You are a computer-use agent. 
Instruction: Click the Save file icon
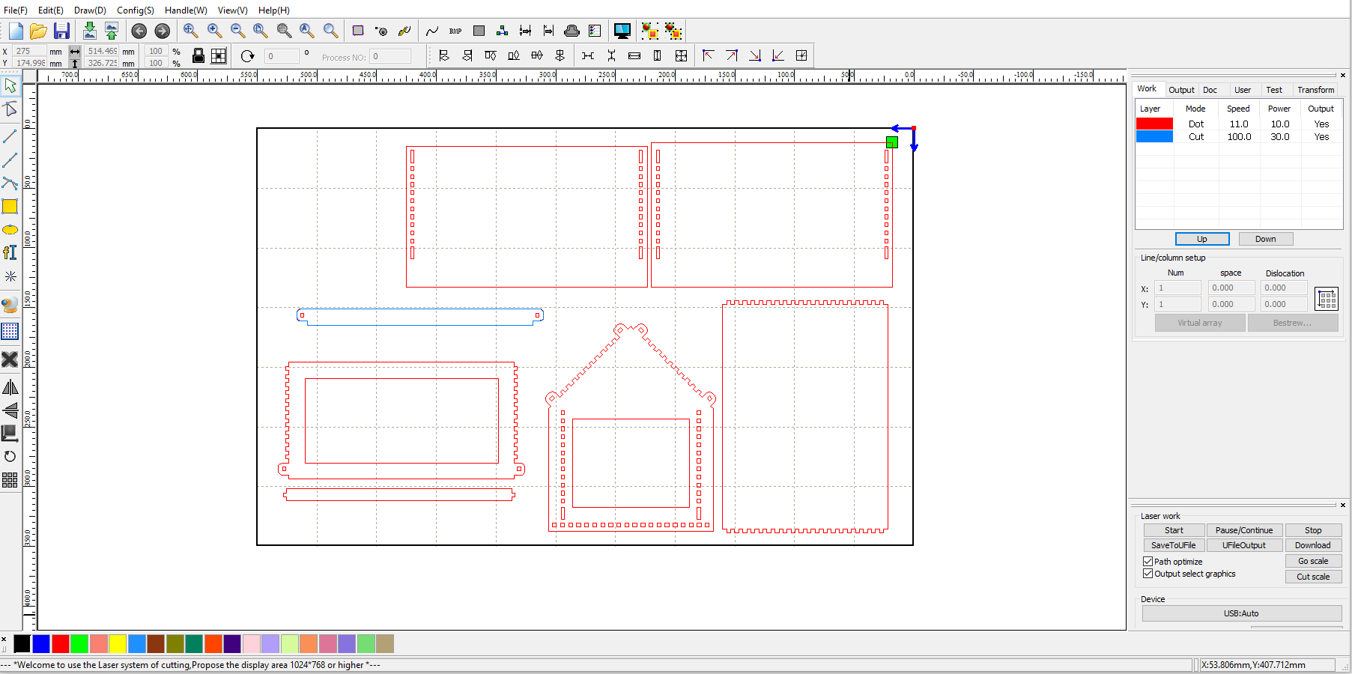tap(61, 31)
